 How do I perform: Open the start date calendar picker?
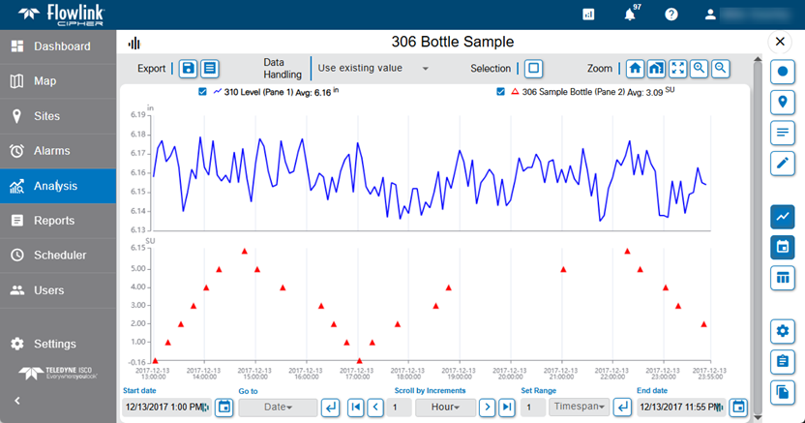point(224,407)
